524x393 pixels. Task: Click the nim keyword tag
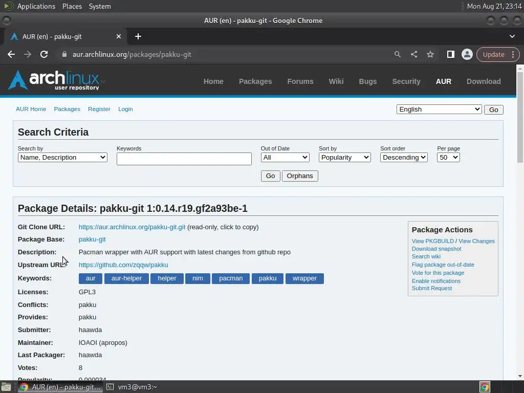point(198,278)
